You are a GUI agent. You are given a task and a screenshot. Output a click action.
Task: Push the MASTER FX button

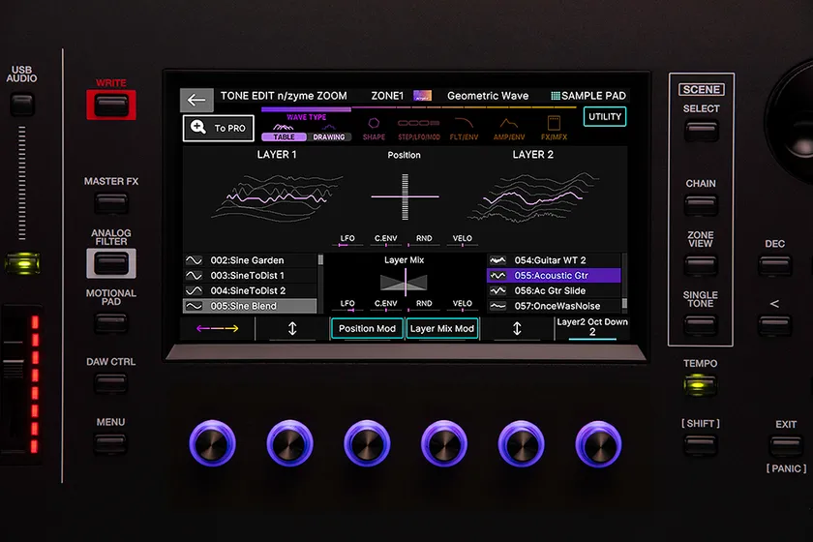pyautogui.click(x=111, y=203)
